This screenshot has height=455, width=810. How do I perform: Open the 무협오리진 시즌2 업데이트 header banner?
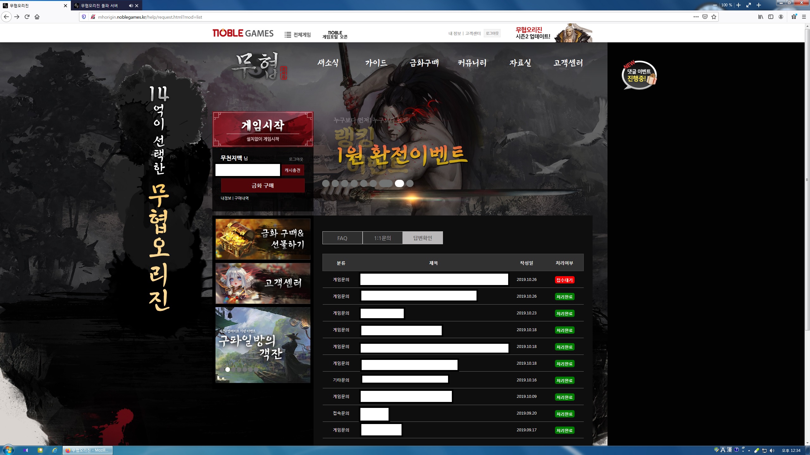click(554, 33)
